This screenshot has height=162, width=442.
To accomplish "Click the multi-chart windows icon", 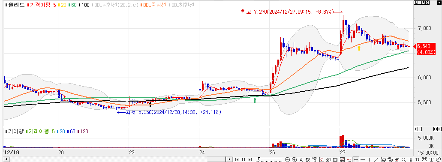I will point(397,159).
